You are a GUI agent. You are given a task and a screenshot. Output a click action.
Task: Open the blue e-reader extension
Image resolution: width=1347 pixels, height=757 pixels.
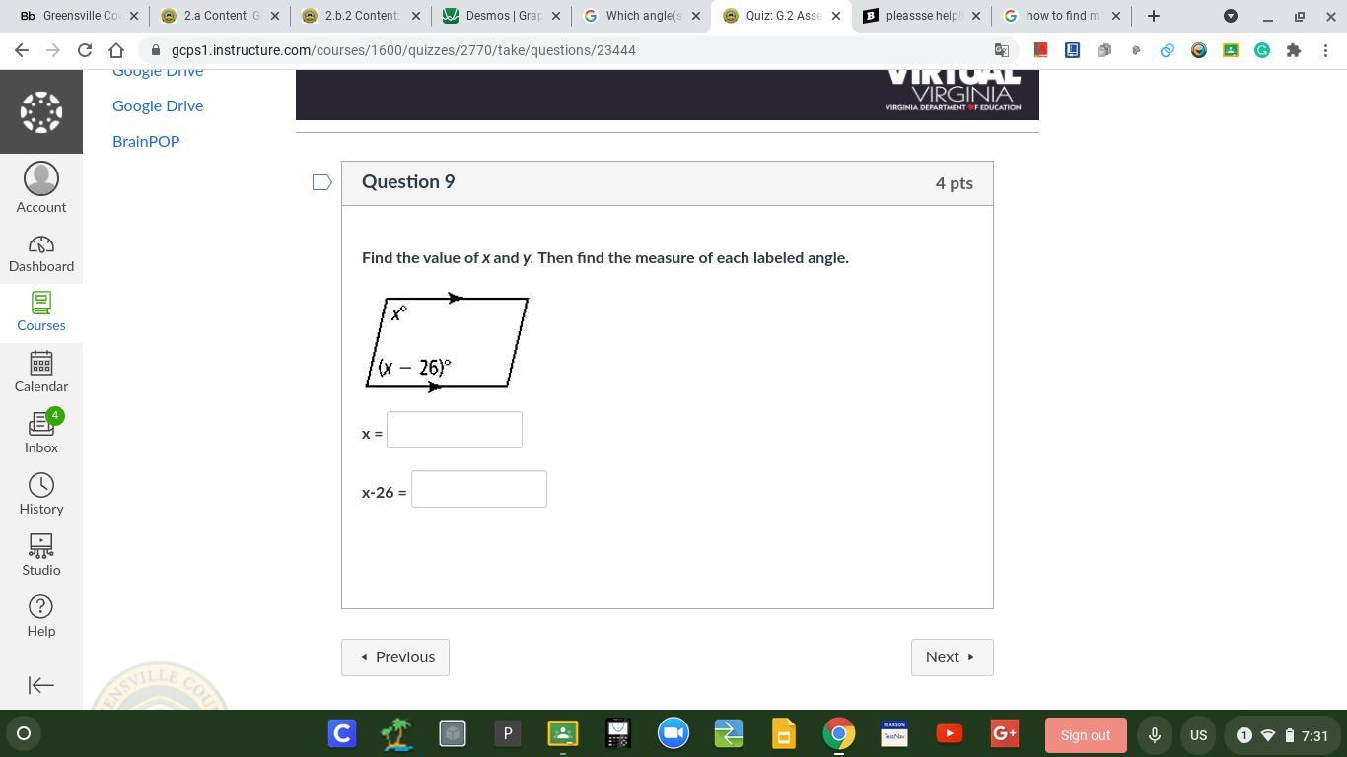tap(1072, 50)
